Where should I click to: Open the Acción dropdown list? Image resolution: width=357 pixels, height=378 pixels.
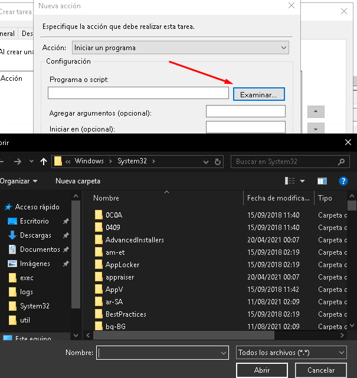pos(180,47)
